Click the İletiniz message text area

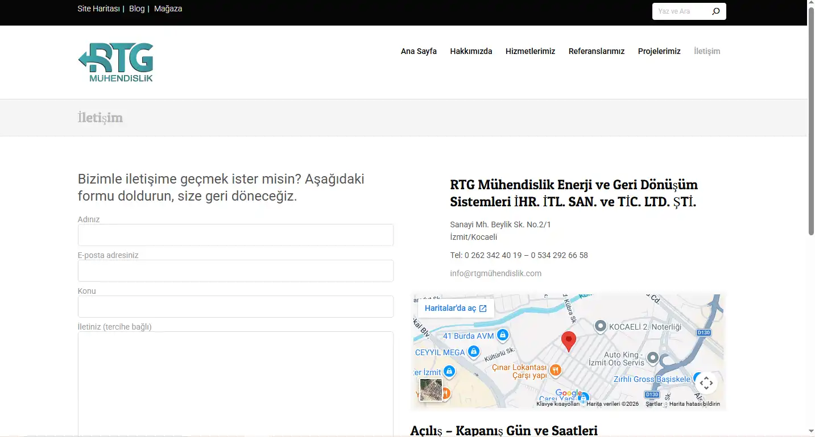[x=235, y=384]
